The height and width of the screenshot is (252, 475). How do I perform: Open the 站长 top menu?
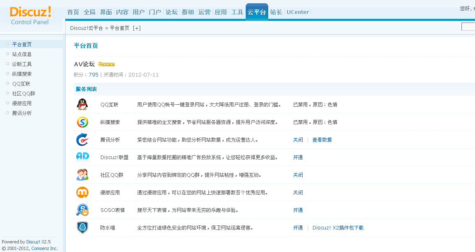pyautogui.click(x=276, y=12)
